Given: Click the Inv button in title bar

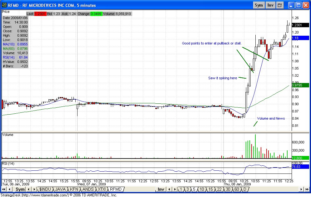Looking at the screenshot, I should [x=270, y=5].
